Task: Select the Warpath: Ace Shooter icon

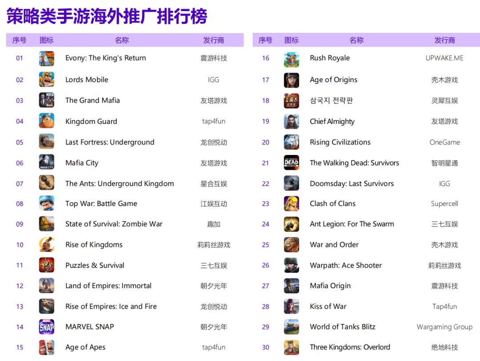Action: click(292, 265)
